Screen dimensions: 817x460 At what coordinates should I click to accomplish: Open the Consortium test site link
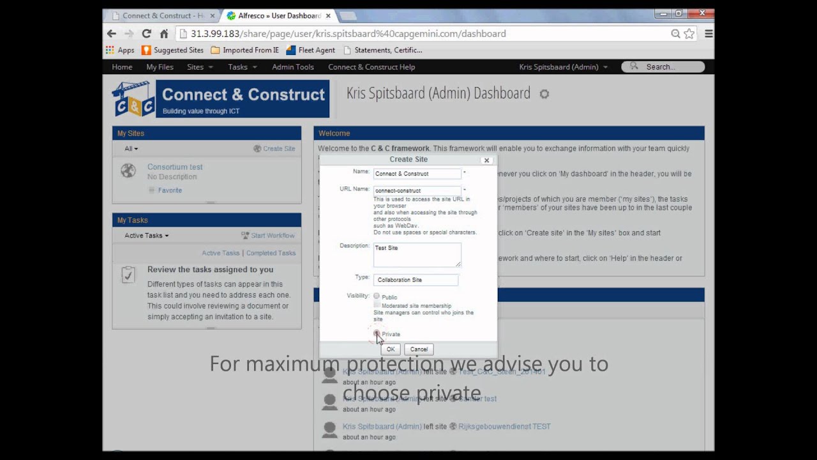coord(175,167)
